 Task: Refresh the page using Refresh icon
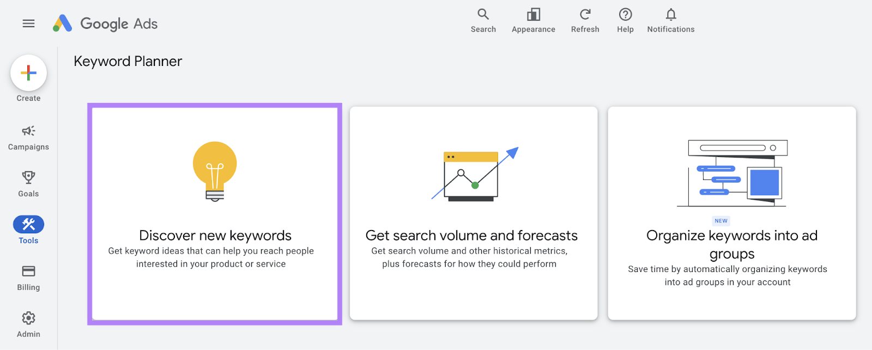tap(585, 21)
